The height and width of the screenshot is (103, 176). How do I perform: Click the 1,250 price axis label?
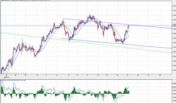tap(174, 65)
